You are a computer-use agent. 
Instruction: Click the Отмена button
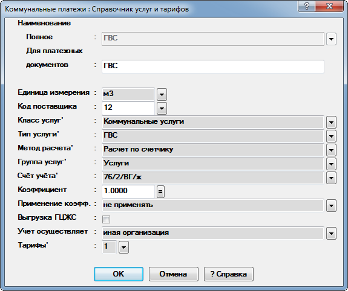pyautogui.click(x=173, y=274)
